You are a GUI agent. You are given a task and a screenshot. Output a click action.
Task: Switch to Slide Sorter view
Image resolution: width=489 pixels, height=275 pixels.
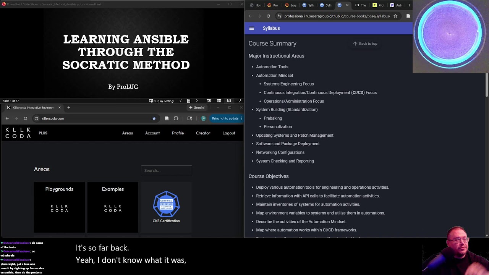(x=219, y=101)
